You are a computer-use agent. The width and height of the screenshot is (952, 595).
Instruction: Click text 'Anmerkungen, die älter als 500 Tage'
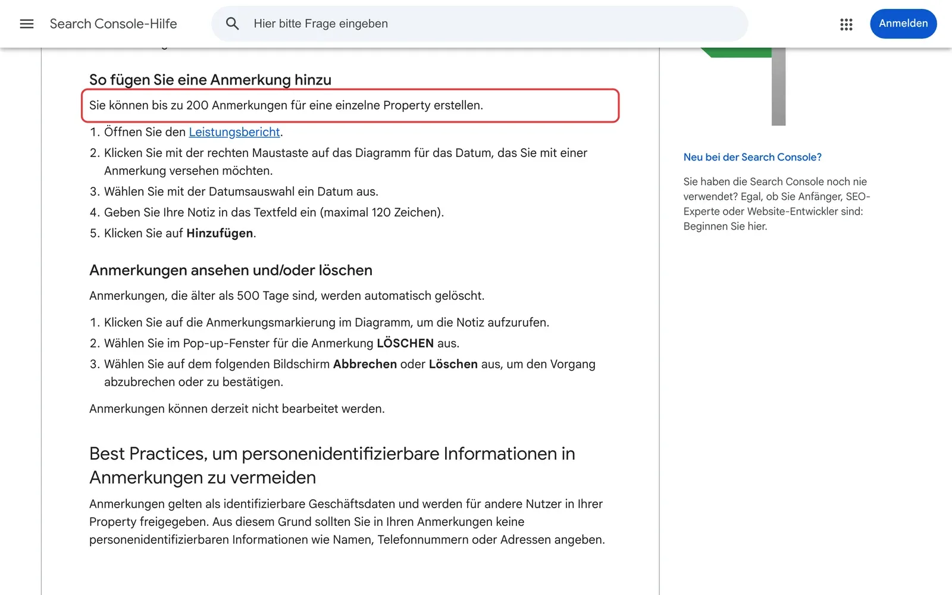[x=287, y=296]
